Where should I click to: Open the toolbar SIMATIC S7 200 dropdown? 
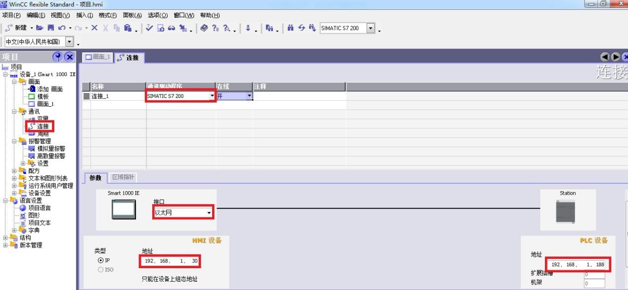tap(371, 28)
